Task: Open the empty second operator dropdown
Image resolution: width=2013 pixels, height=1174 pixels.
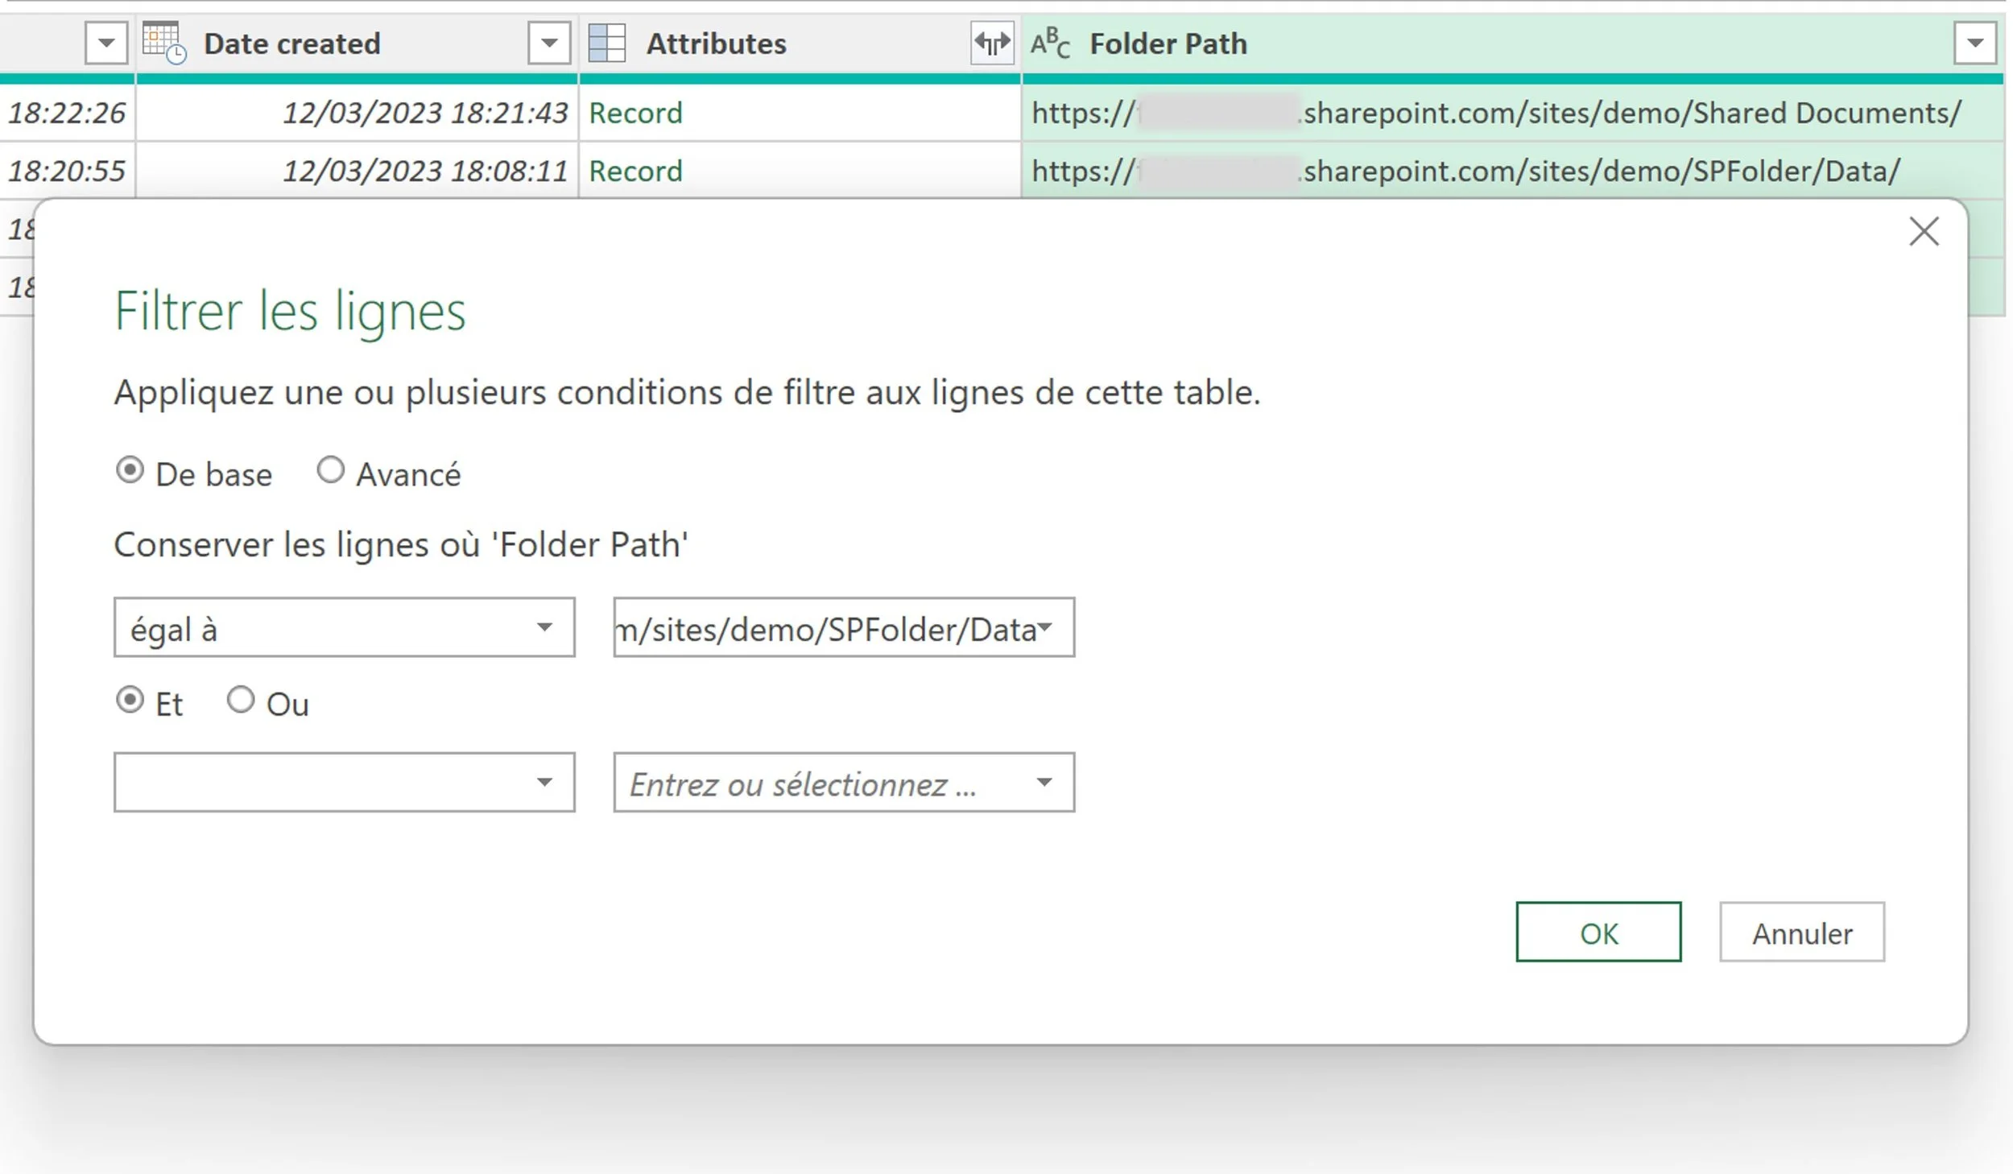Action: point(344,783)
